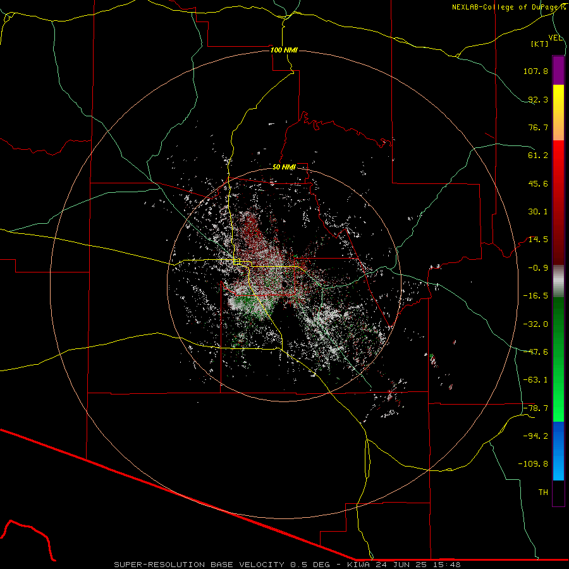This screenshot has width=569, height=569.
Task: Click the Super-Resolution Base Velocity caption
Action: (x=287, y=565)
